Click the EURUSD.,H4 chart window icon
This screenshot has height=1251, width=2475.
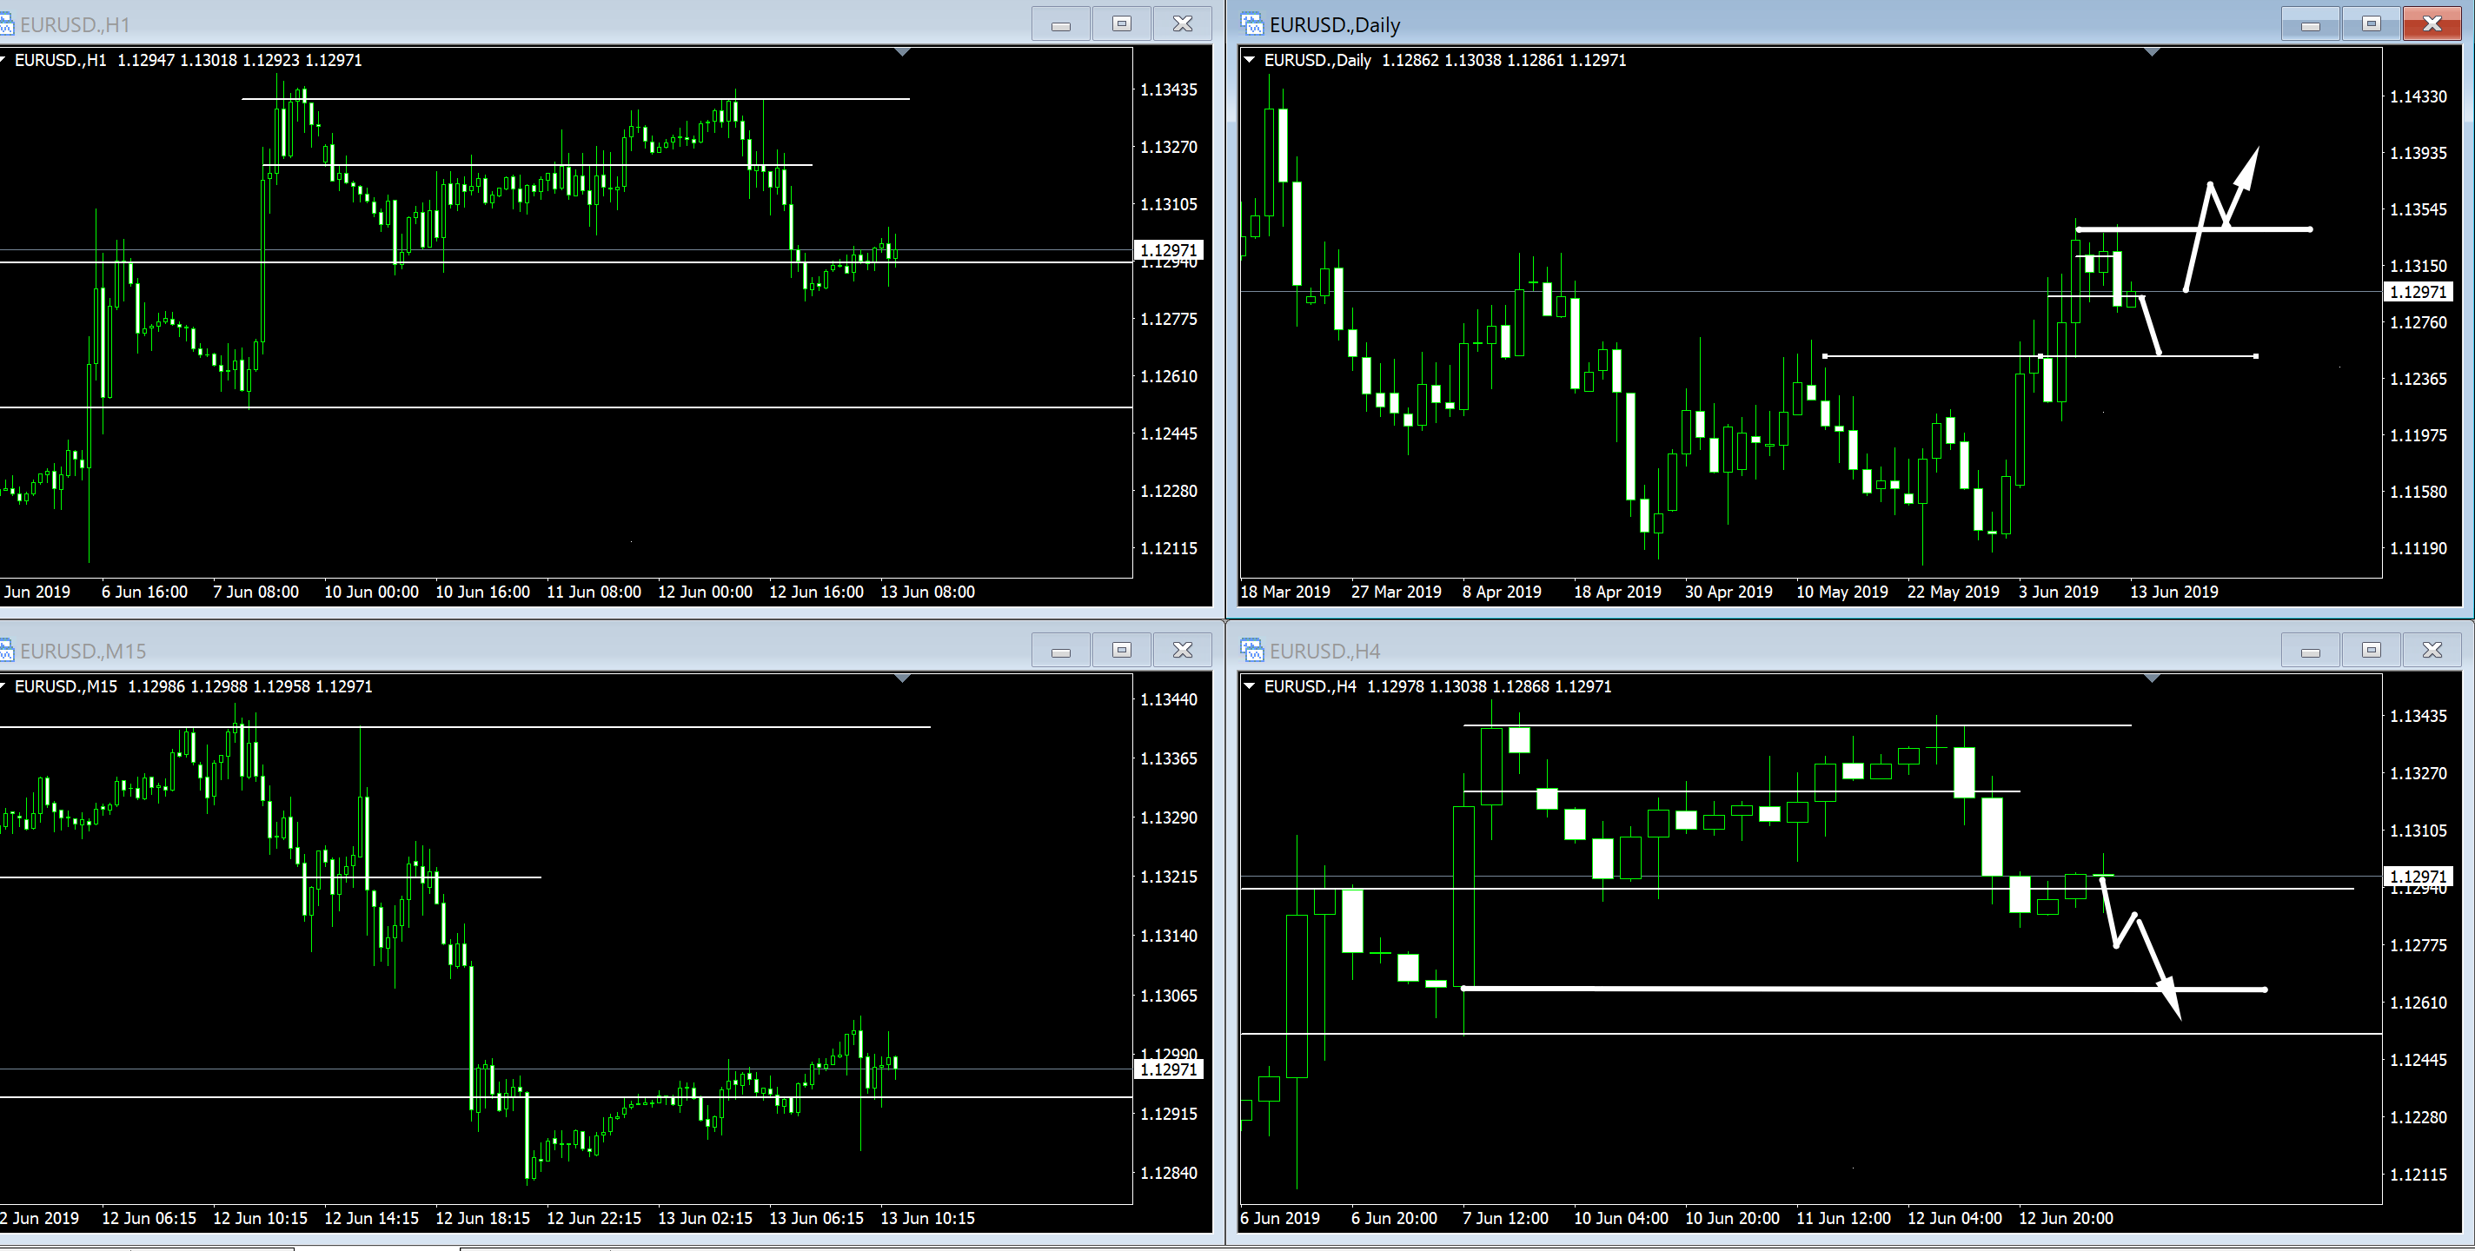pyautogui.click(x=1251, y=651)
